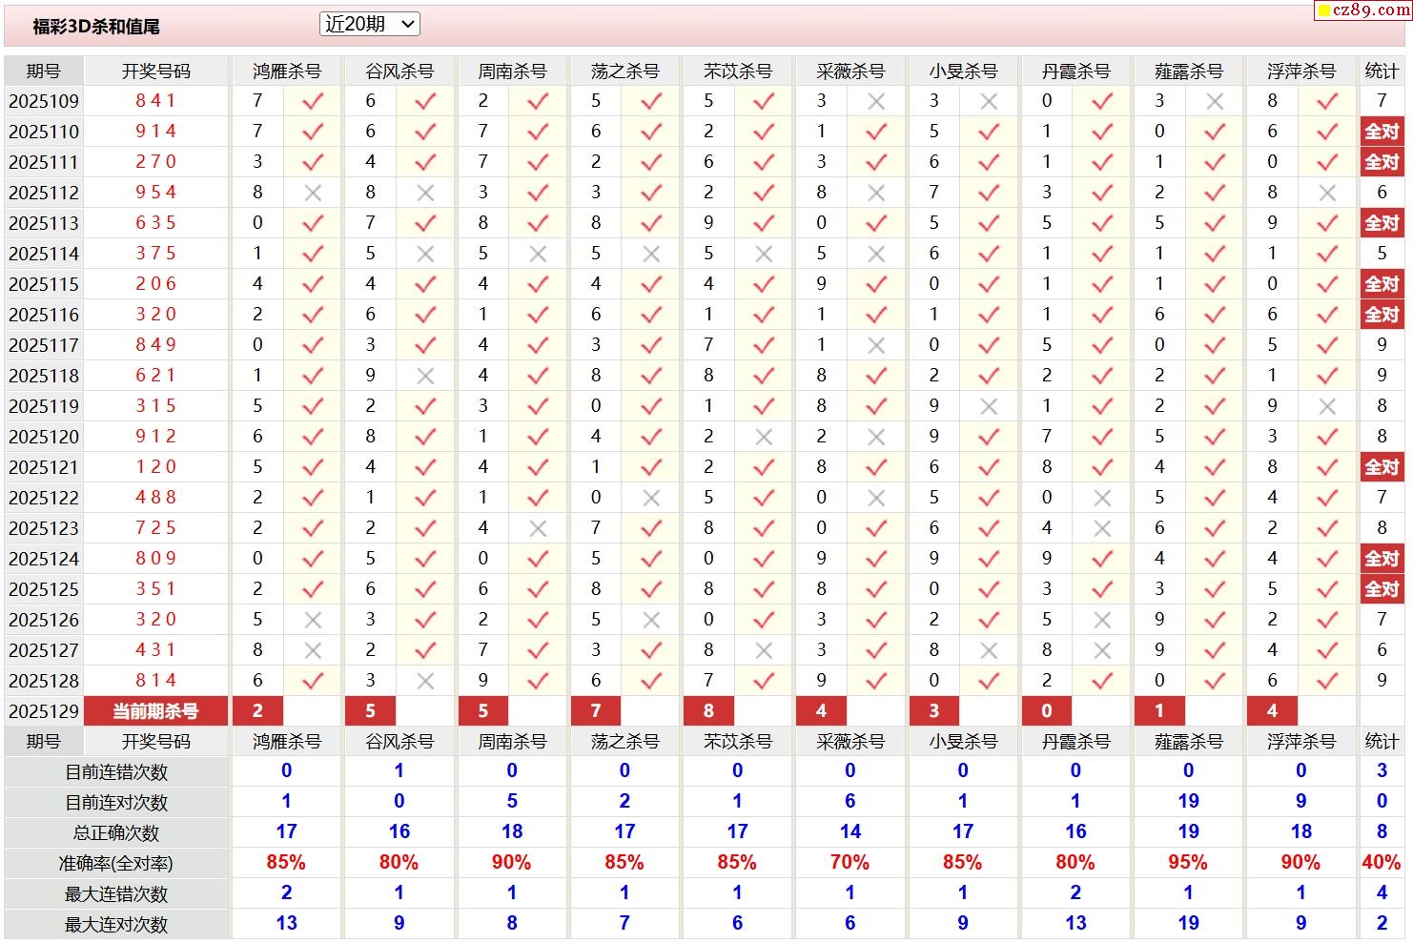Select the 丹霞杀号 top column header
This screenshot has height=943, width=1413.
point(1075,72)
